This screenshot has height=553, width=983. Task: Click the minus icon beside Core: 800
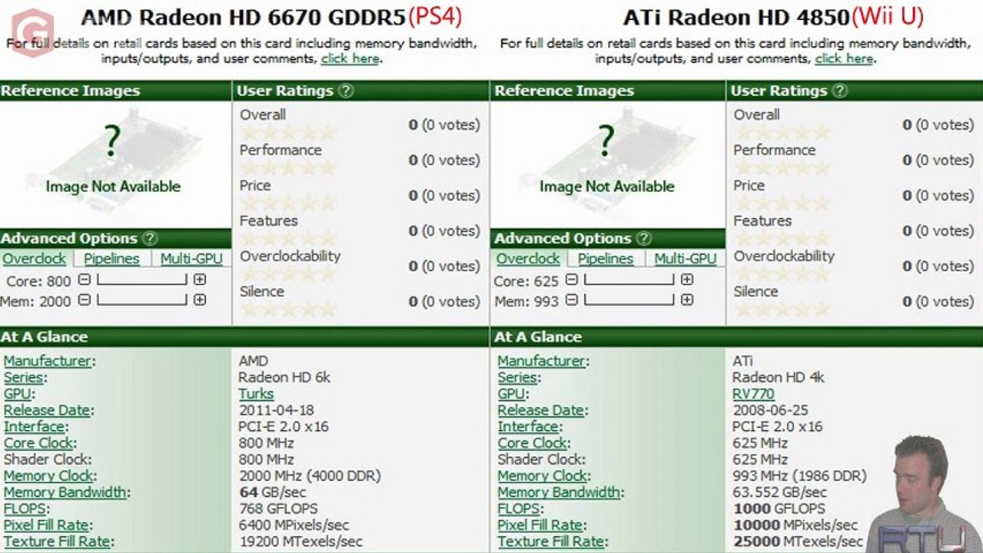coord(85,280)
